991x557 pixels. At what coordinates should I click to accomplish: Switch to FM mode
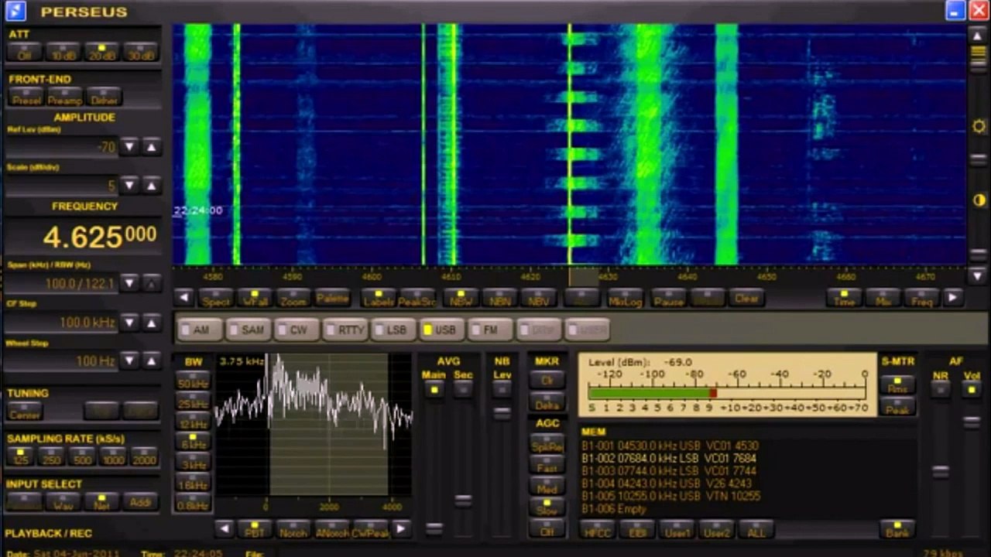point(489,330)
